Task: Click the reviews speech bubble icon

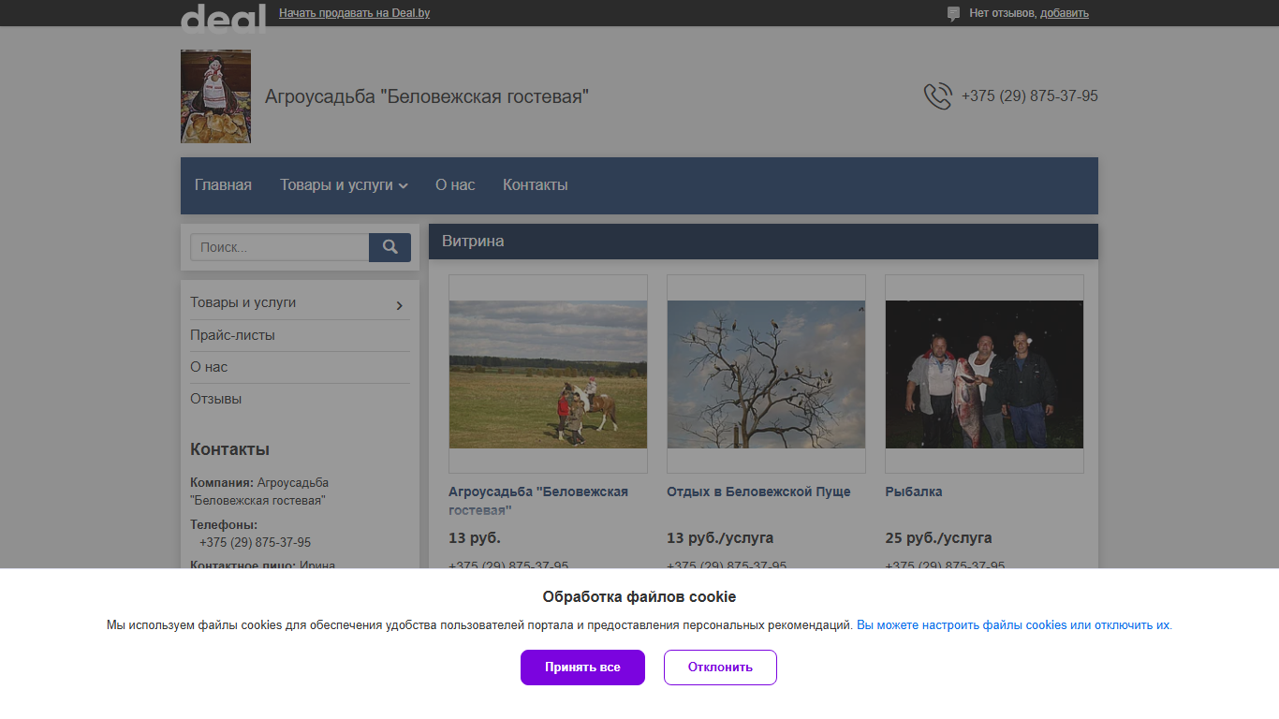Action: (953, 14)
